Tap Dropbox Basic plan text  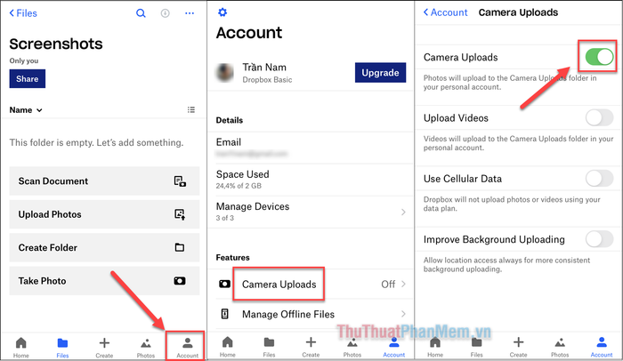click(267, 80)
